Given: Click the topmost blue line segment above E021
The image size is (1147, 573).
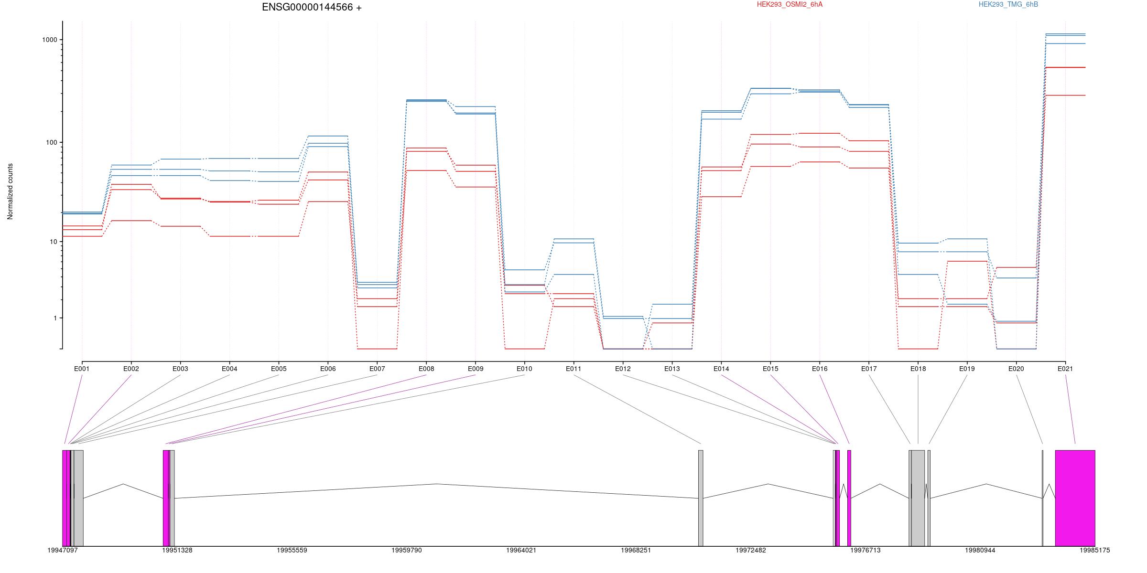Looking at the screenshot, I should click(x=1065, y=34).
